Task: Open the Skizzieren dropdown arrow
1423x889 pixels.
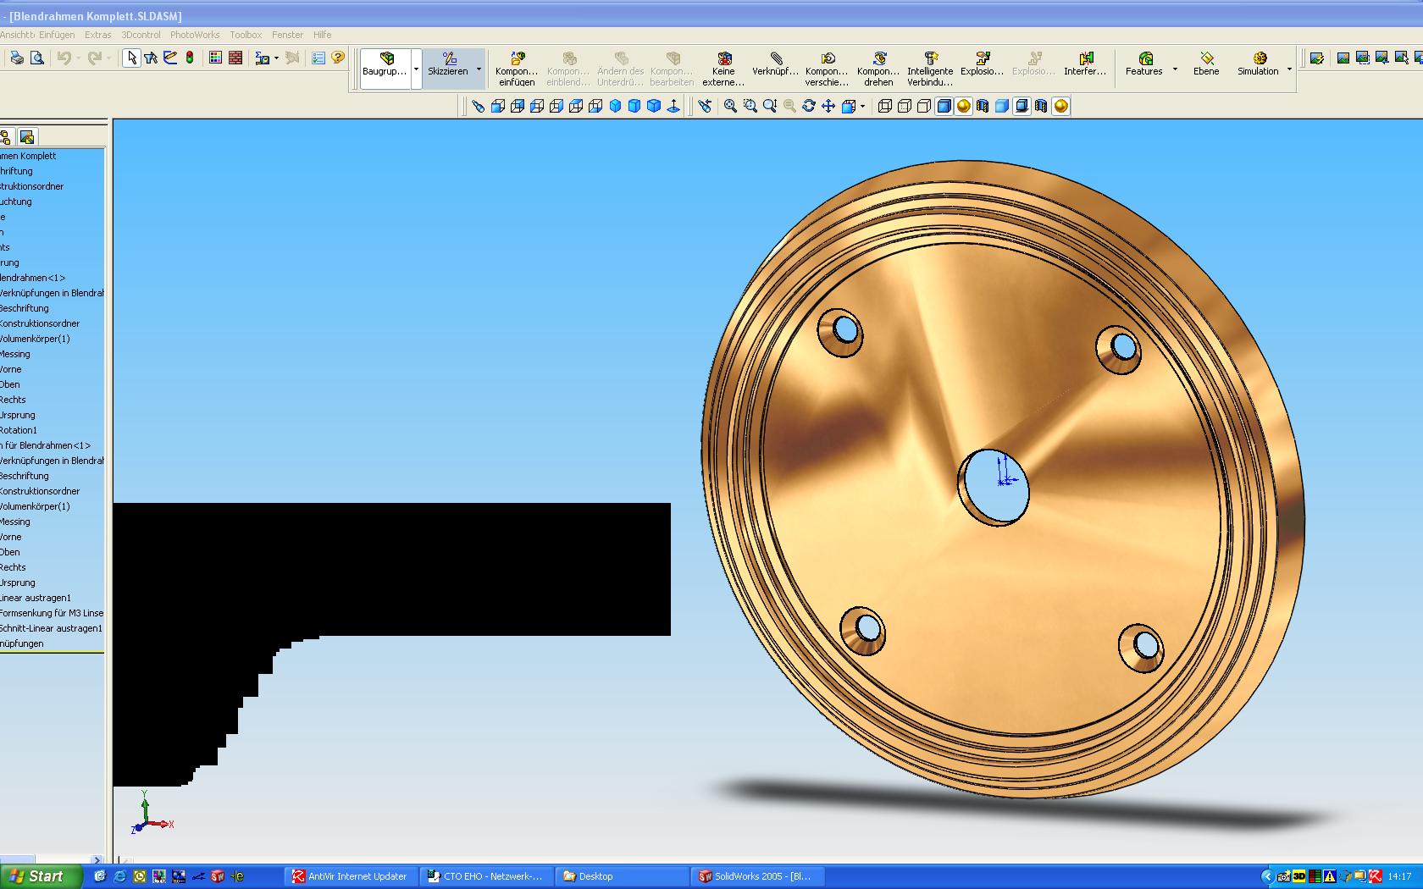Action: point(479,69)
